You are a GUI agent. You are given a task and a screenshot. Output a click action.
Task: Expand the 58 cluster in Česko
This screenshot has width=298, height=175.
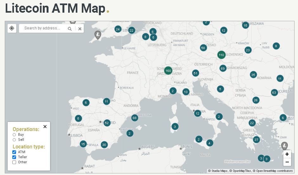point(203,48)
